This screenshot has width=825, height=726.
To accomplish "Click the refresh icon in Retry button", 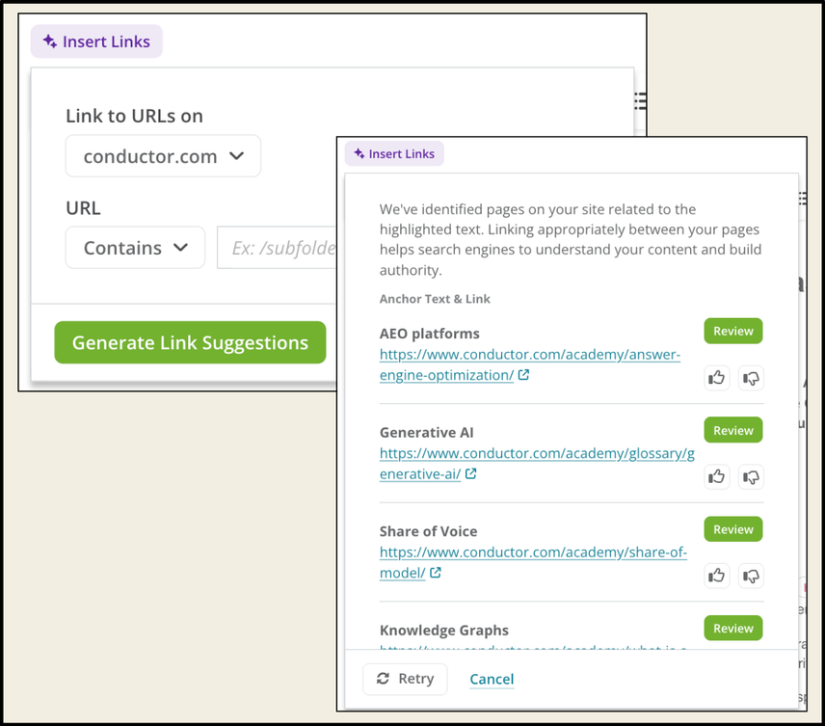I will [383, 679].
